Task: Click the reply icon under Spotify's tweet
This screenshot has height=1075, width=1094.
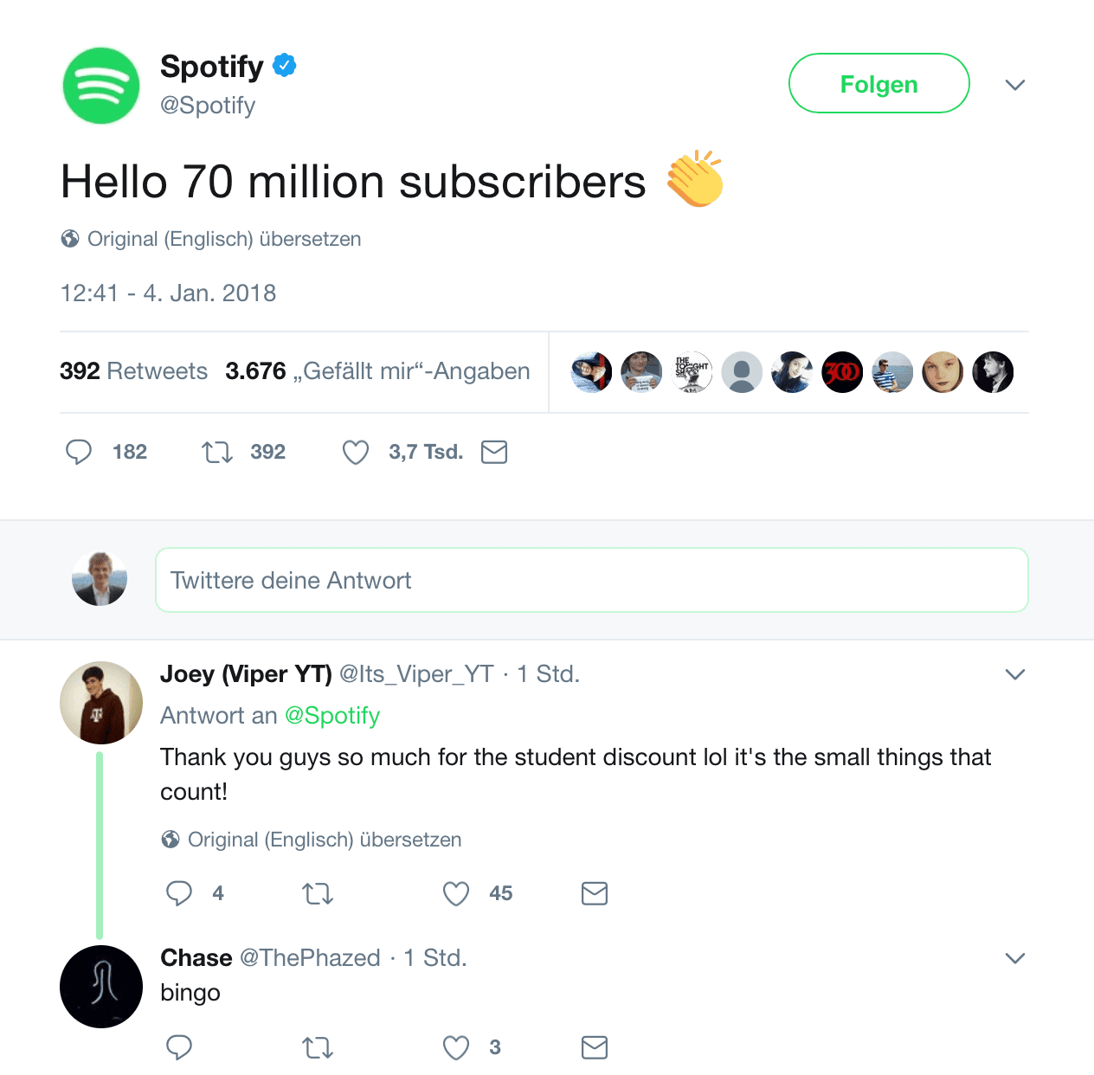Action: [x=79, y=452]
